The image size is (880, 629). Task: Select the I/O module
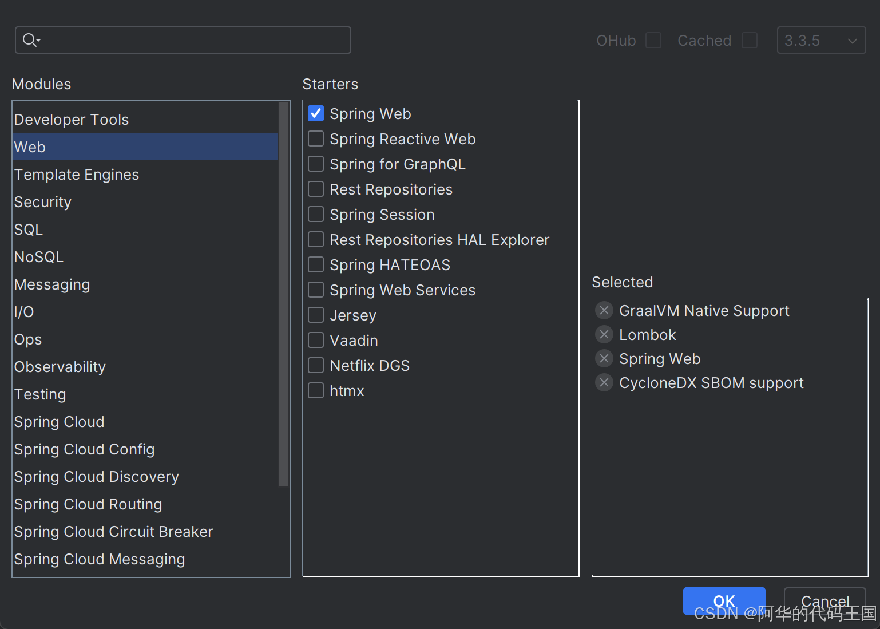[145, 311]
